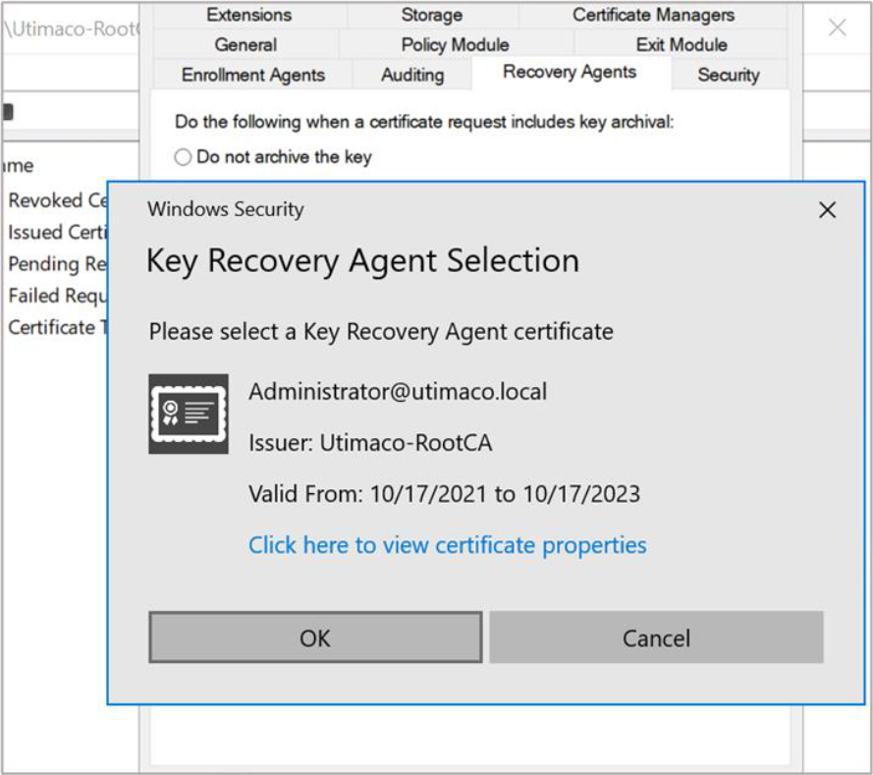The image size is (873, 775).
Task: Switch to the Extensions tab
Action: pos(248,15)
